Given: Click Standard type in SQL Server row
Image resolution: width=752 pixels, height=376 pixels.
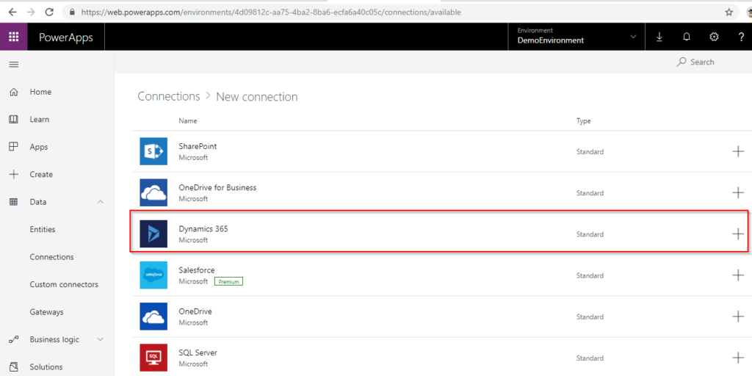Looking at the screenshot, I should pos(590,358).
